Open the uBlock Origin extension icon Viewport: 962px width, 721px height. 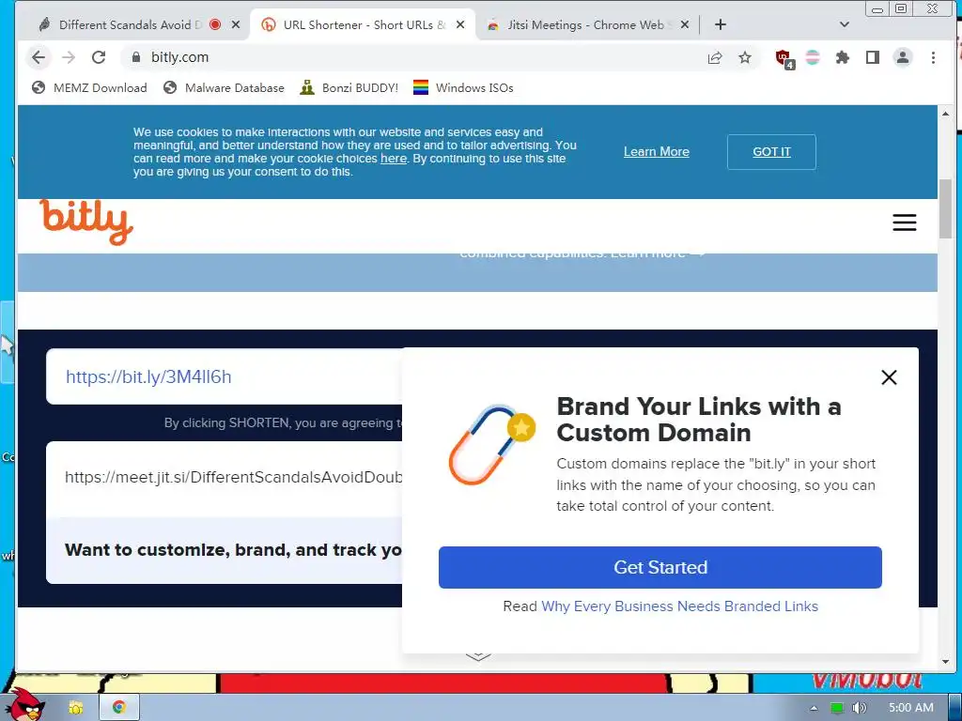pos(784,58)
